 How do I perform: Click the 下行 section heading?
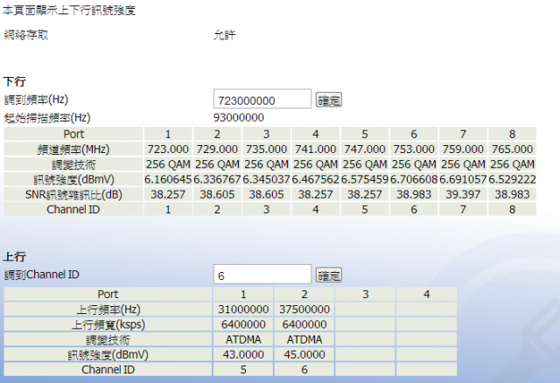[x=15, y=81]
